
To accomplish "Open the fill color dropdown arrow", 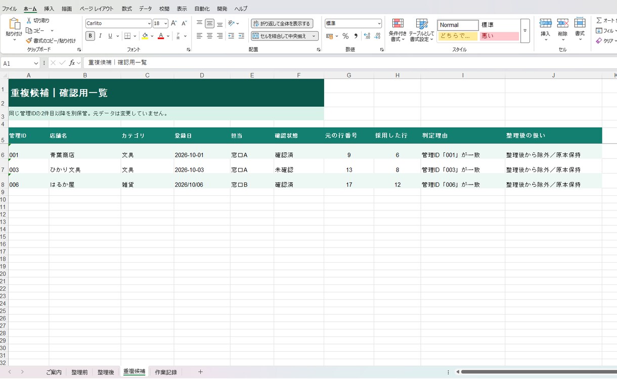I will (152, 36).
